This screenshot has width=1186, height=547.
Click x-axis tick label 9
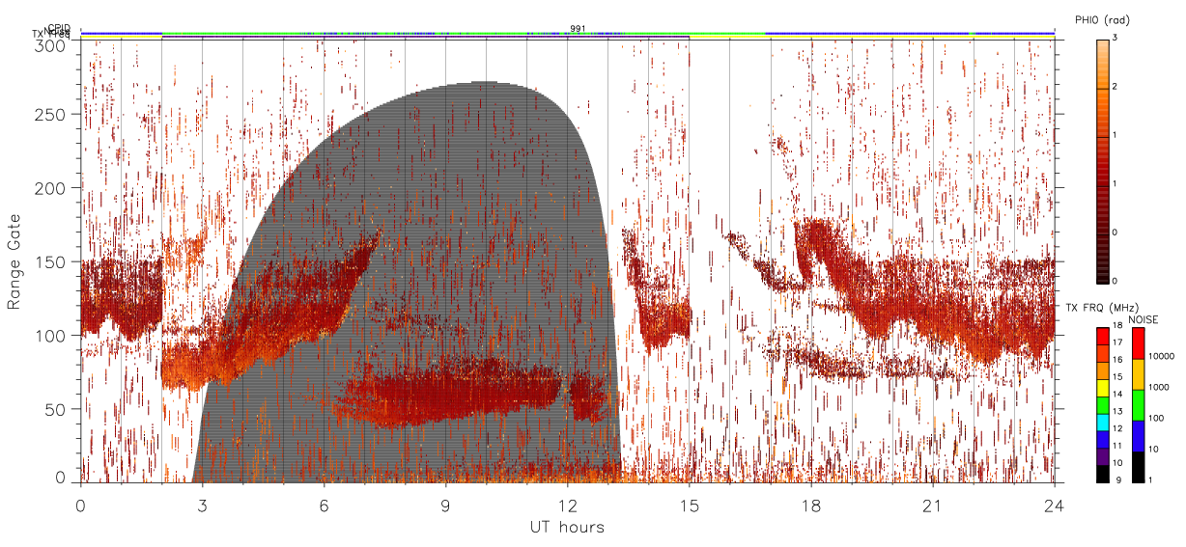[x=445, y=506]
